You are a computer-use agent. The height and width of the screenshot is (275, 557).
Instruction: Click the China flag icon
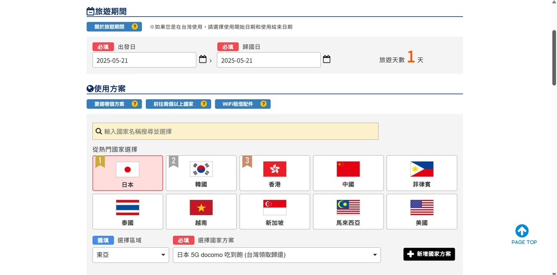pos(348,169)
